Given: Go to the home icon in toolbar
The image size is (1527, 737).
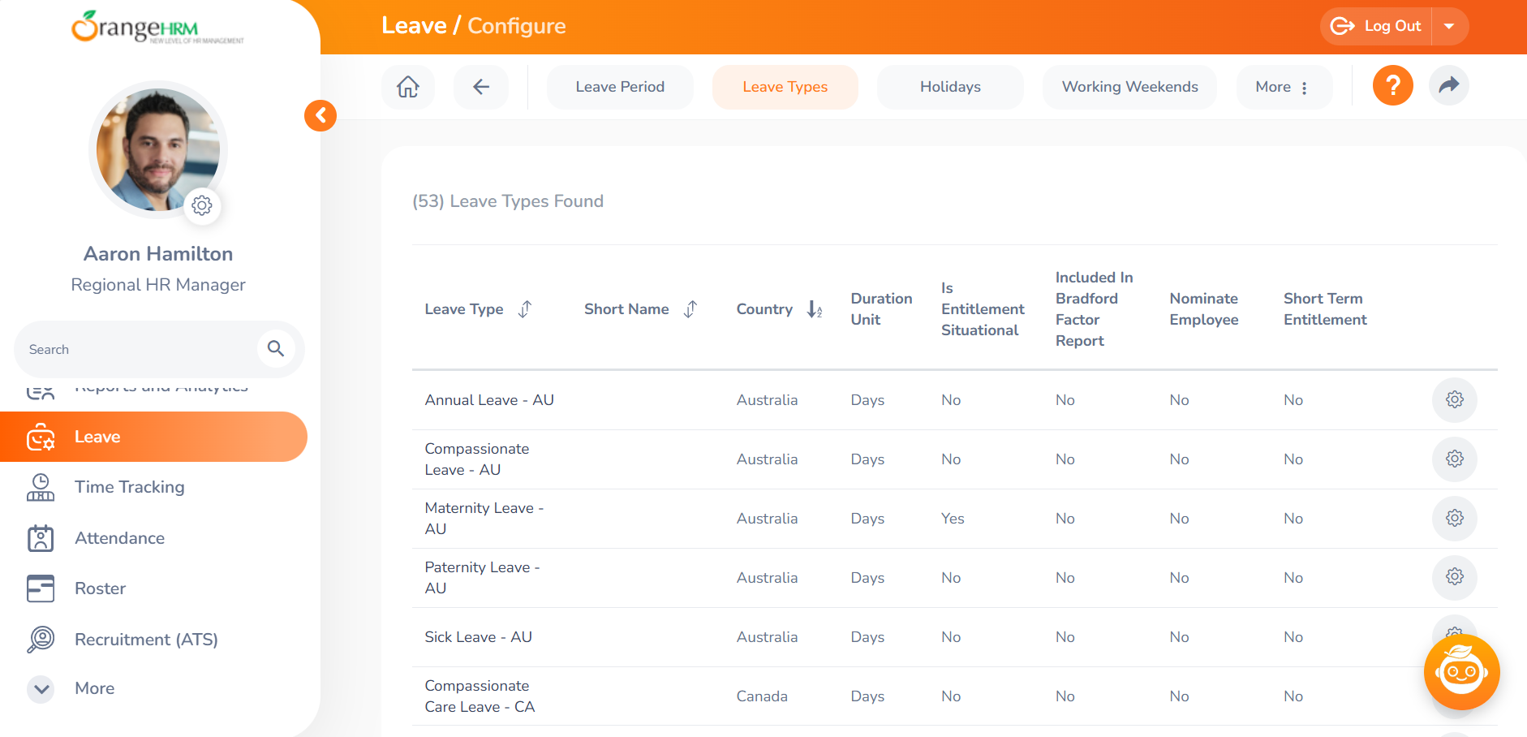Looking at the screenshot, I should click(408, 87).
